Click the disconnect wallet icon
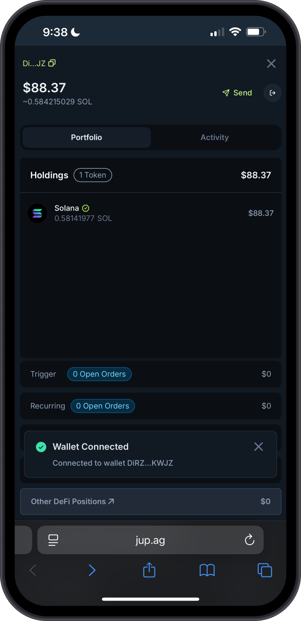 click(272, 93)
